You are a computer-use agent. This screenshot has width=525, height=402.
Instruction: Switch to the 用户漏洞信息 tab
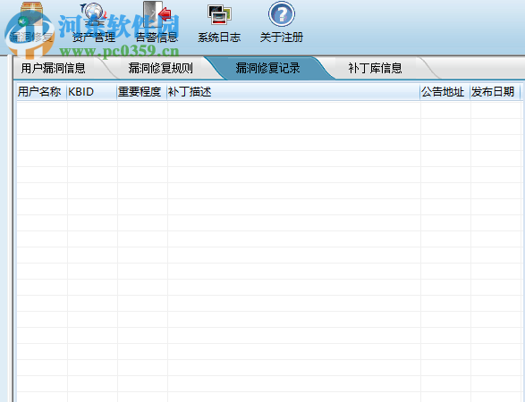tap(54, 68)
